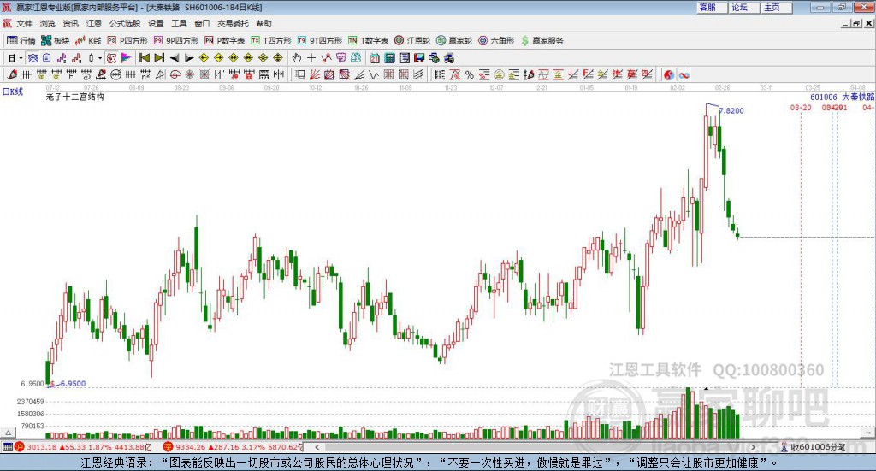Select the Gann fan lines tool
The width and height of the screenshot is (876, 471).
(316, 74)
